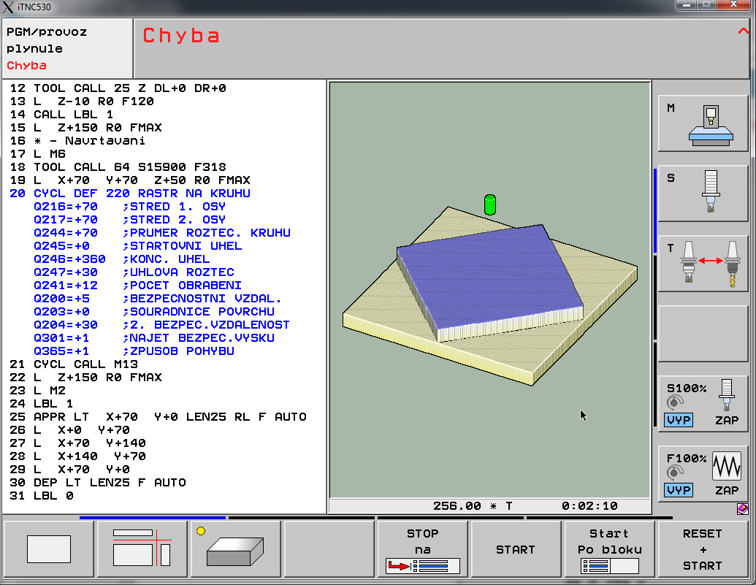Image resolution: width=756 pixels, height=585 pixels.
Task: Click the green tool in the 3D simulation
Action: (490, 204)
